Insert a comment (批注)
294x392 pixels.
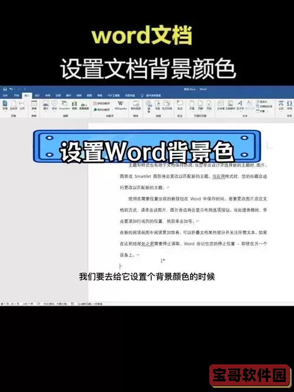point(180,105)
